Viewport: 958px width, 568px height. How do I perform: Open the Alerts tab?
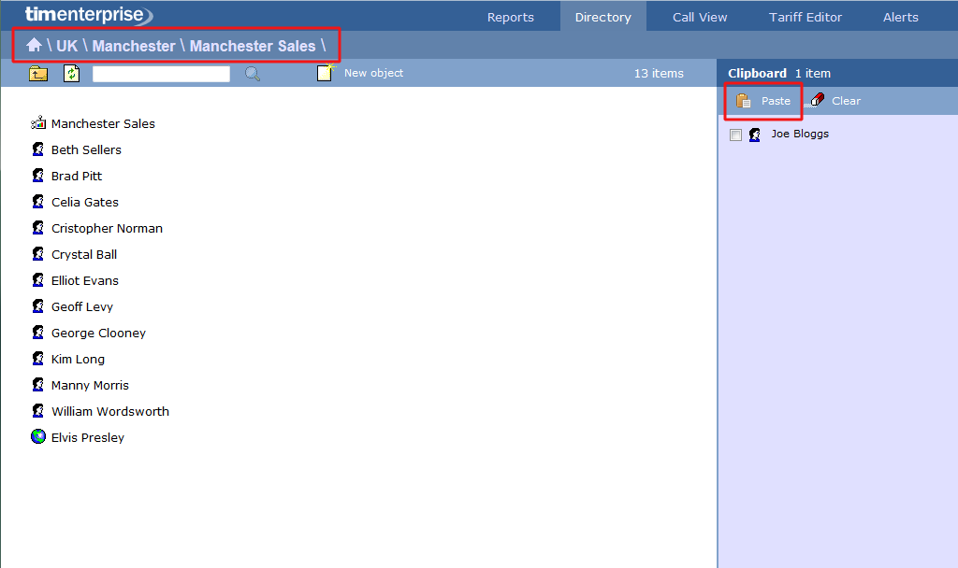pyautogui.click(x=901, y=17)
